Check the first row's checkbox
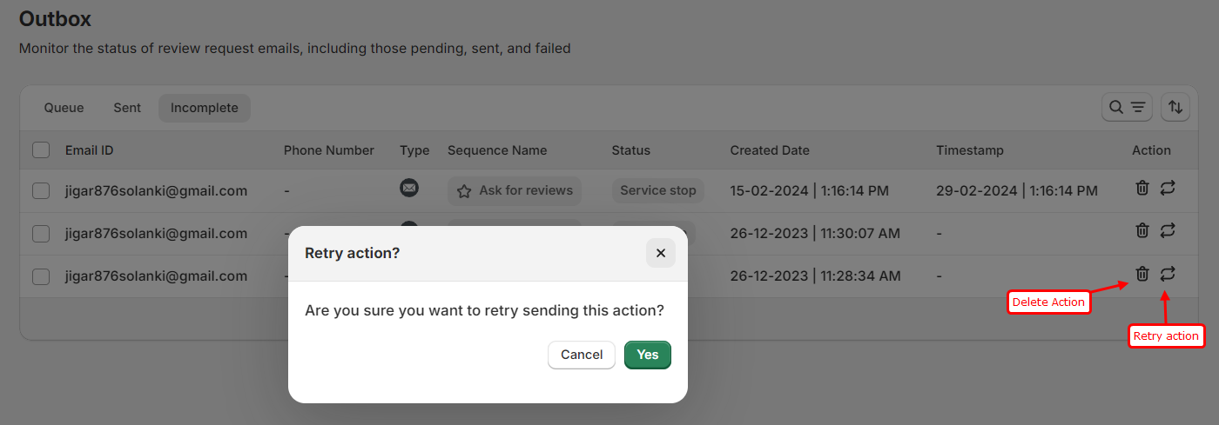The height and width of the screenshot is (425, 1219). point(41,191)
